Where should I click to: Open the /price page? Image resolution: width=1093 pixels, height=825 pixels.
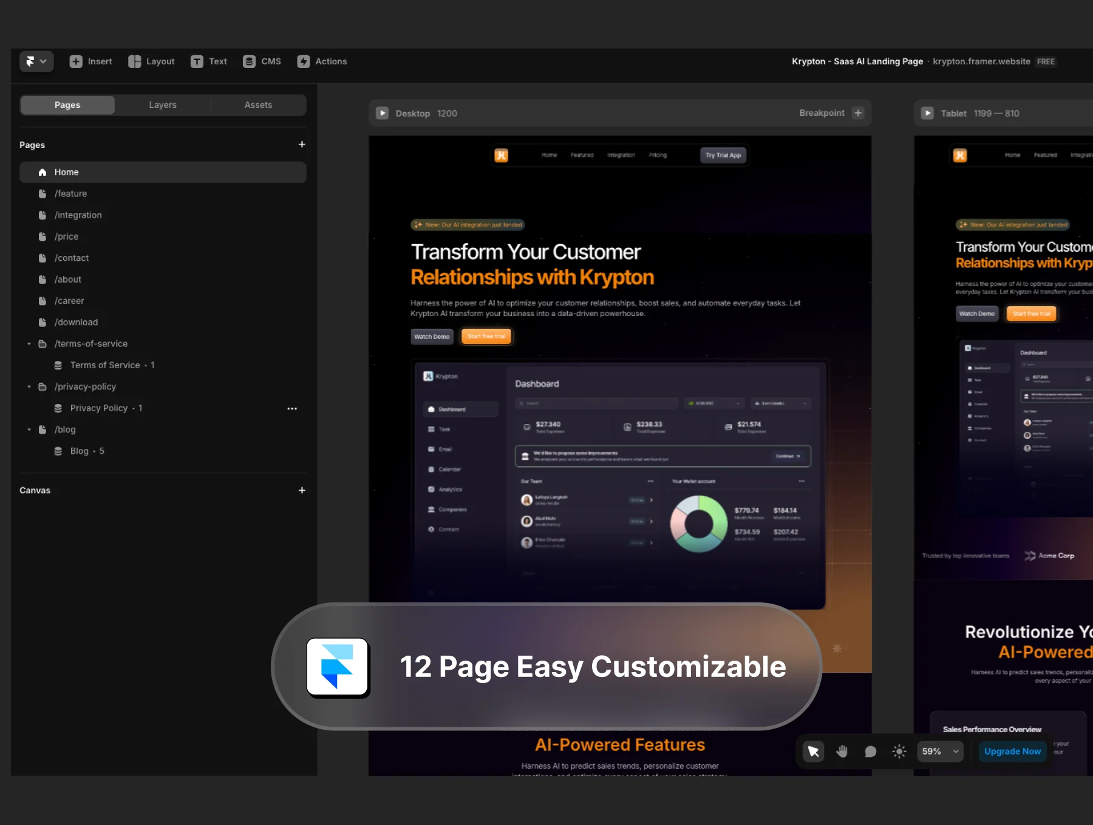[x=163, y=237]
